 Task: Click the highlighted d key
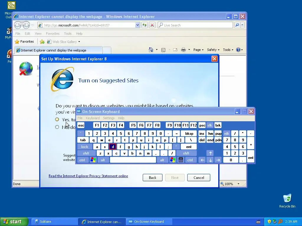[x=113, y=147]
